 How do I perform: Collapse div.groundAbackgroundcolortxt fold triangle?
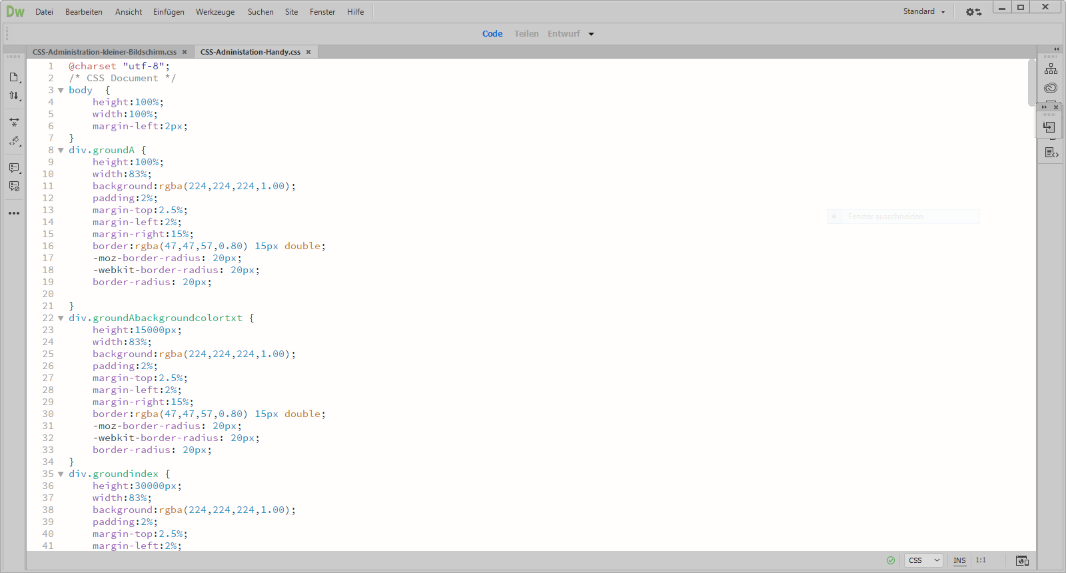coord(61,318)
